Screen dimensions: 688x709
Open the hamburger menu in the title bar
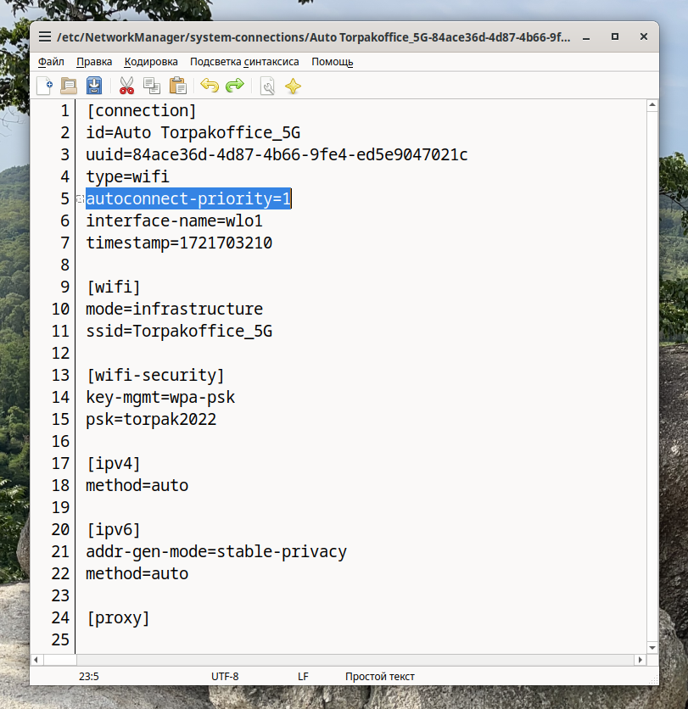pyautogui.click(x=45, y=36)
